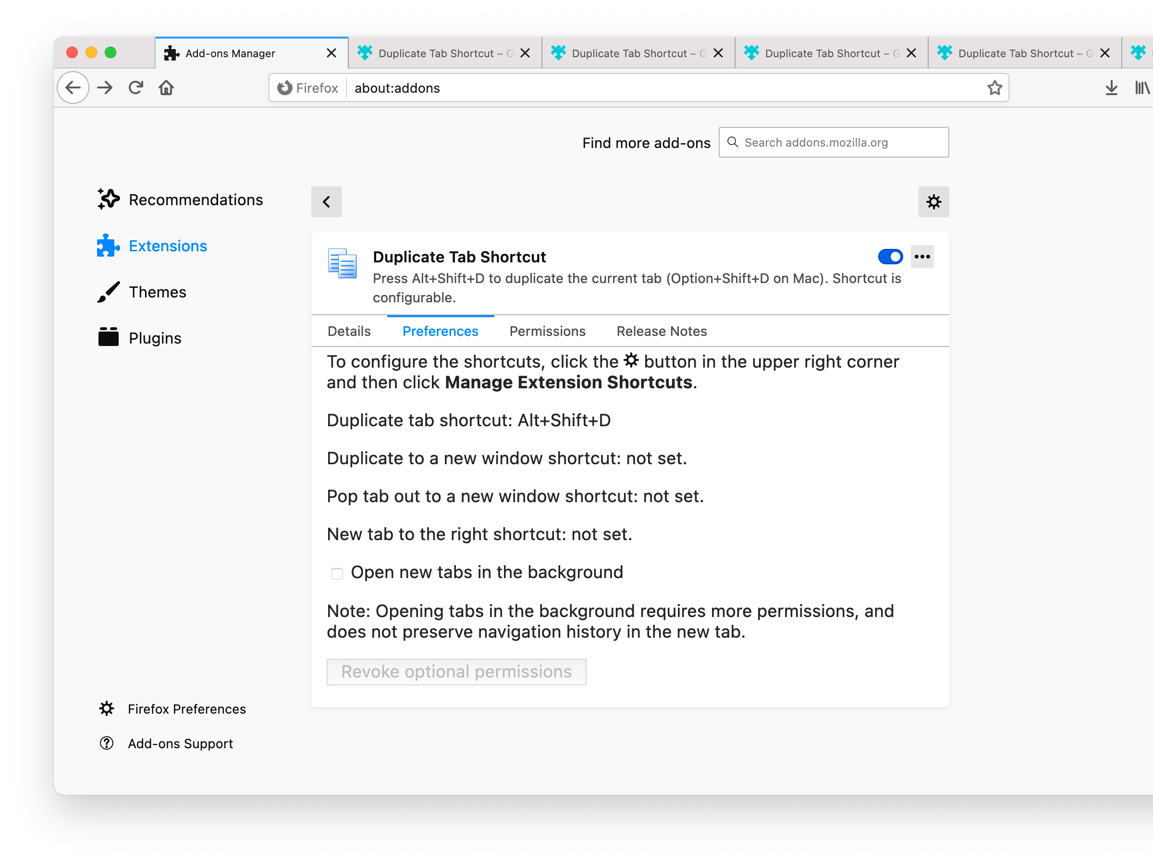The height and width of the screenshot is (865, 1153).
Task: Go forward with the arrow icon
Action: pyautogui.click(x=105, y=87)
